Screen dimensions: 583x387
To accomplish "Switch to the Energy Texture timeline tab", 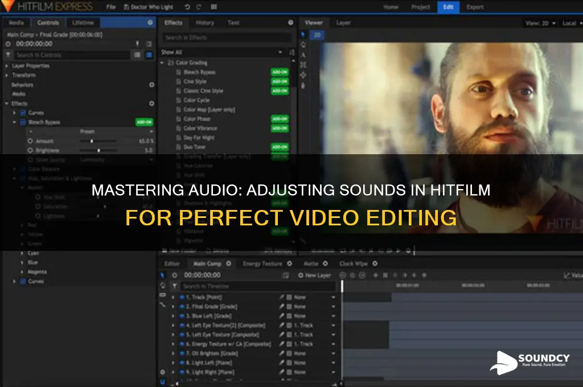I will pyautogui.click(x=262, y=263).
